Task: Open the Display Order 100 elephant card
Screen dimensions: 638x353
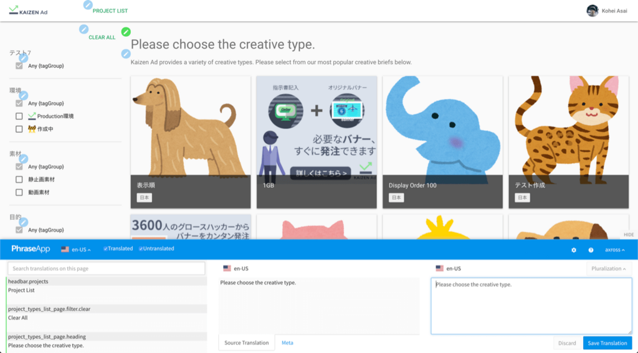Action: [x=443, y=142]
